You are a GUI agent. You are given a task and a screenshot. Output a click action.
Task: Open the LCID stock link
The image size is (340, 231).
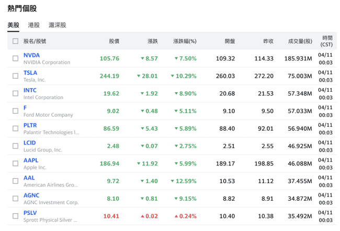pos(30,143)
